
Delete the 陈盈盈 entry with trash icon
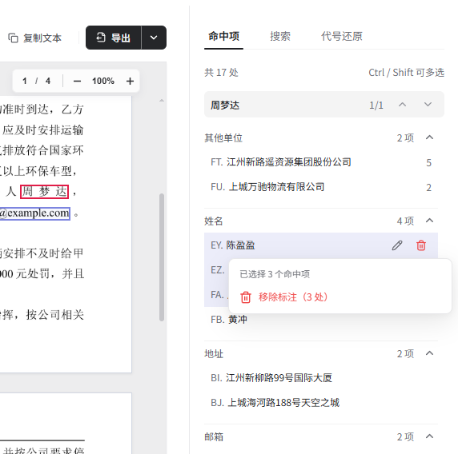421,245
